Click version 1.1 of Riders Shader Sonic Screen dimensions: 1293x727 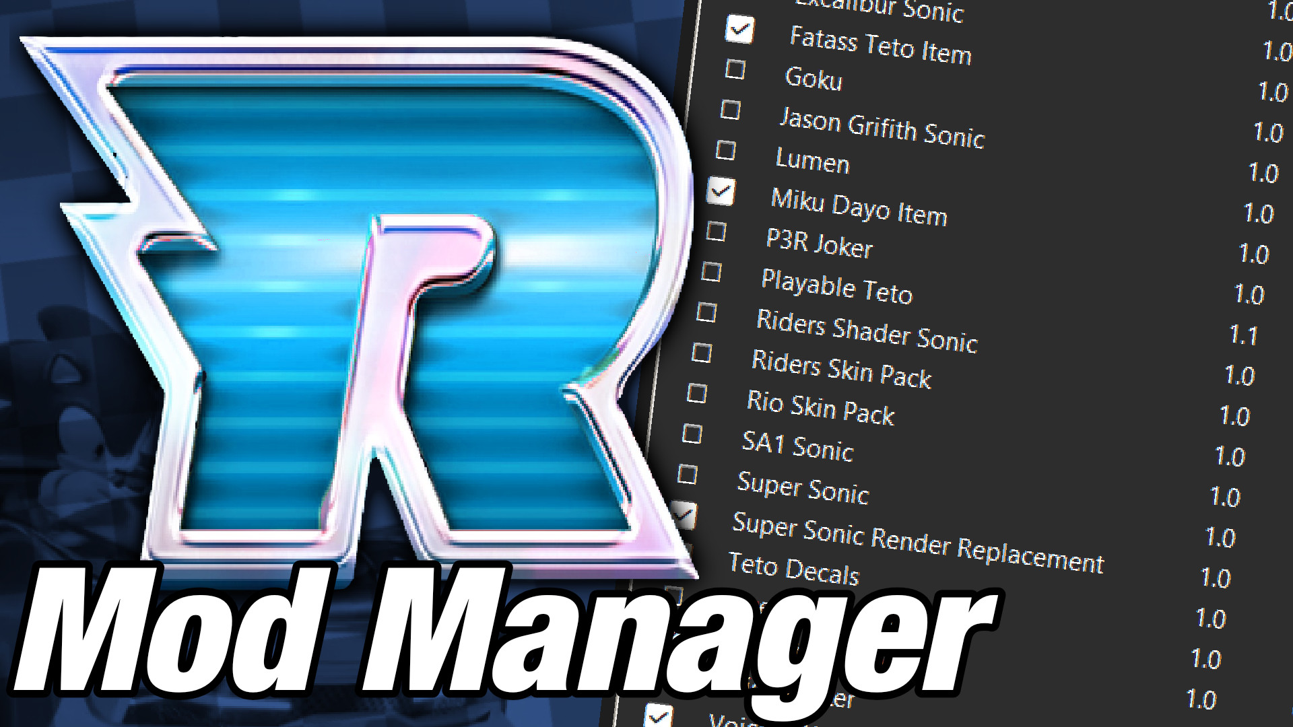coord(1243,335)
